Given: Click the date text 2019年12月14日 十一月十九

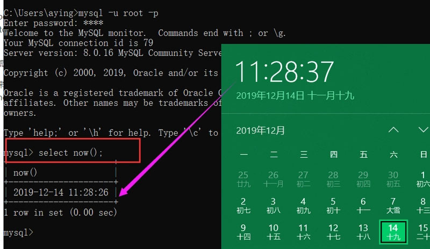Looking at the screenshot, I should coord(295,96).
